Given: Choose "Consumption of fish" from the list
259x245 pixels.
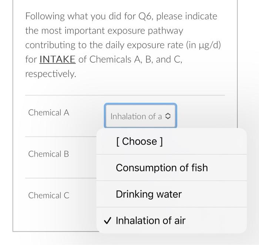Looking at the screenshot, I should click(162, 168).
